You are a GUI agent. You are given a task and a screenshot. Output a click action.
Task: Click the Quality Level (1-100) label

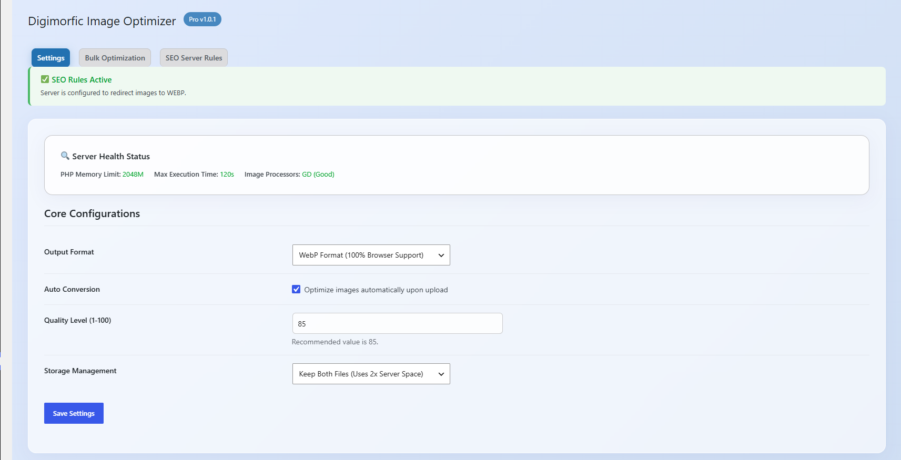point(77,320)
